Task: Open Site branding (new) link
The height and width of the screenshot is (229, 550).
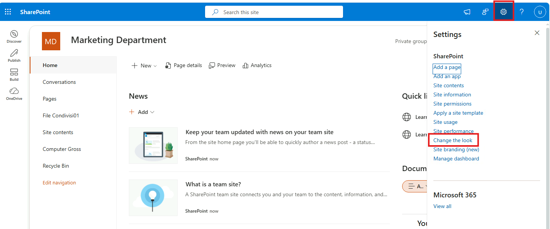Action: point(456,149)
